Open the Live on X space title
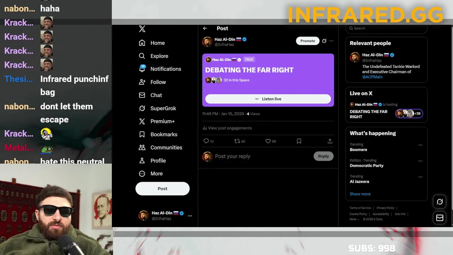This screenshot has height=255, width=453. 368,114
